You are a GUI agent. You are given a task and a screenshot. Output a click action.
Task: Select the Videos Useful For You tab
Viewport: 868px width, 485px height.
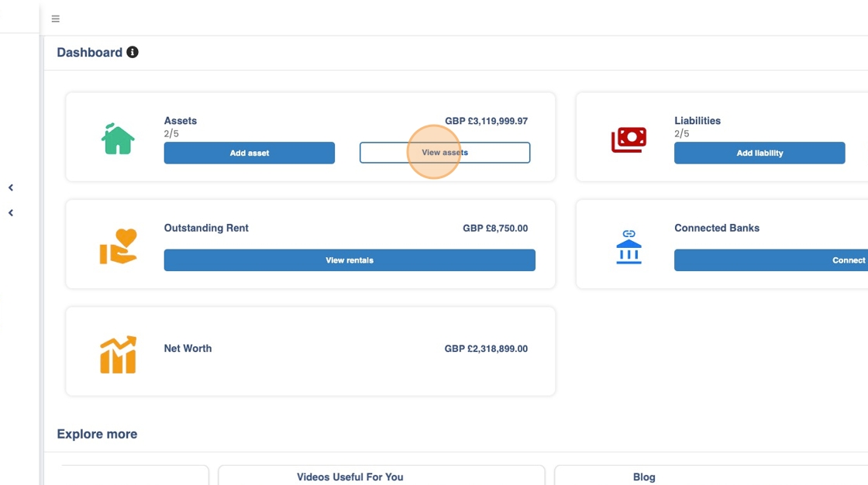pos(350,476)
